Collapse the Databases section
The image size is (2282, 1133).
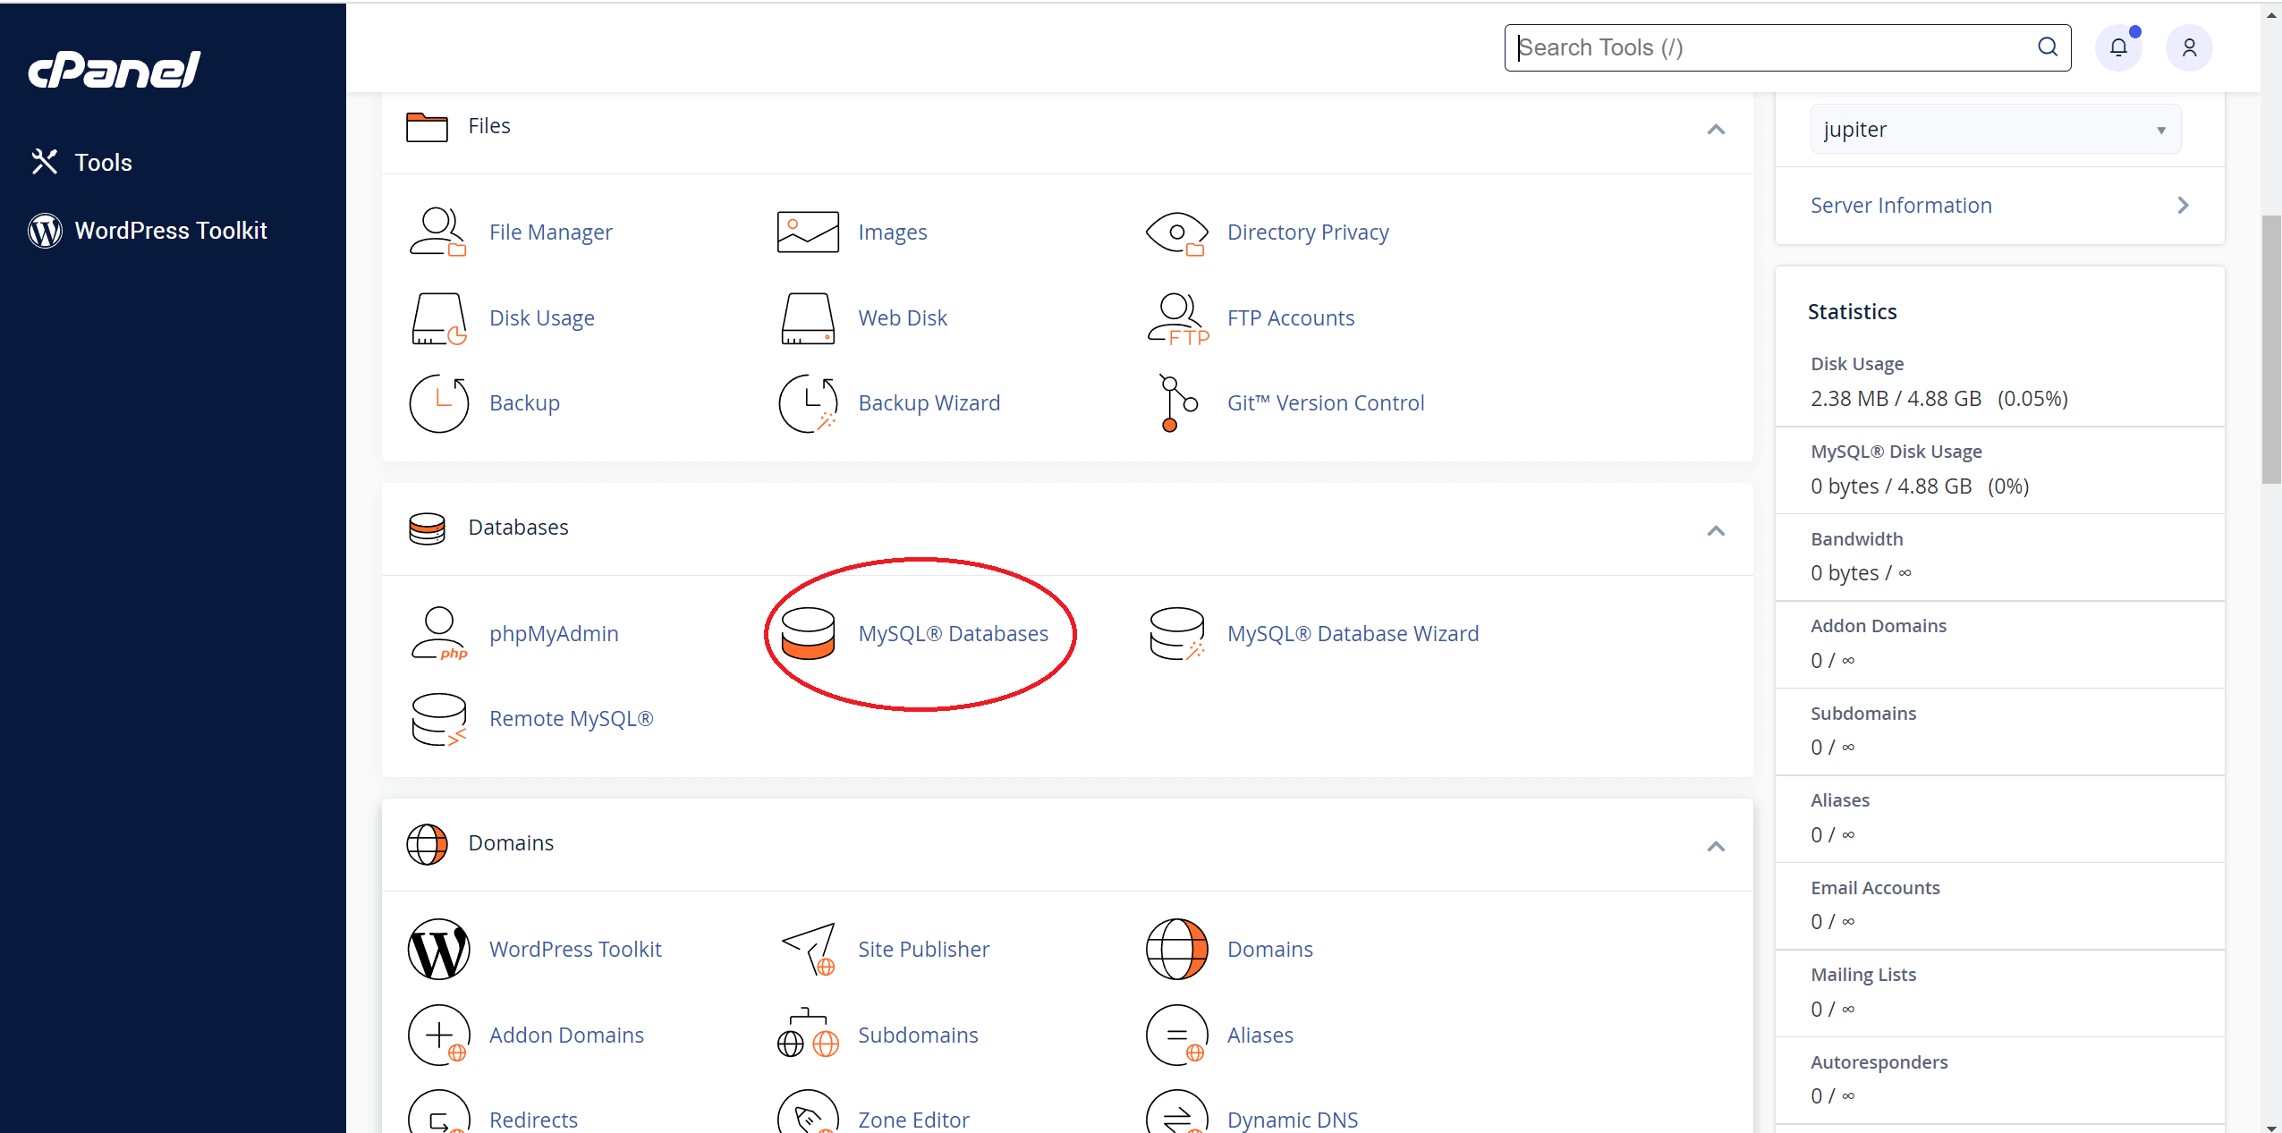[1716, 531]
